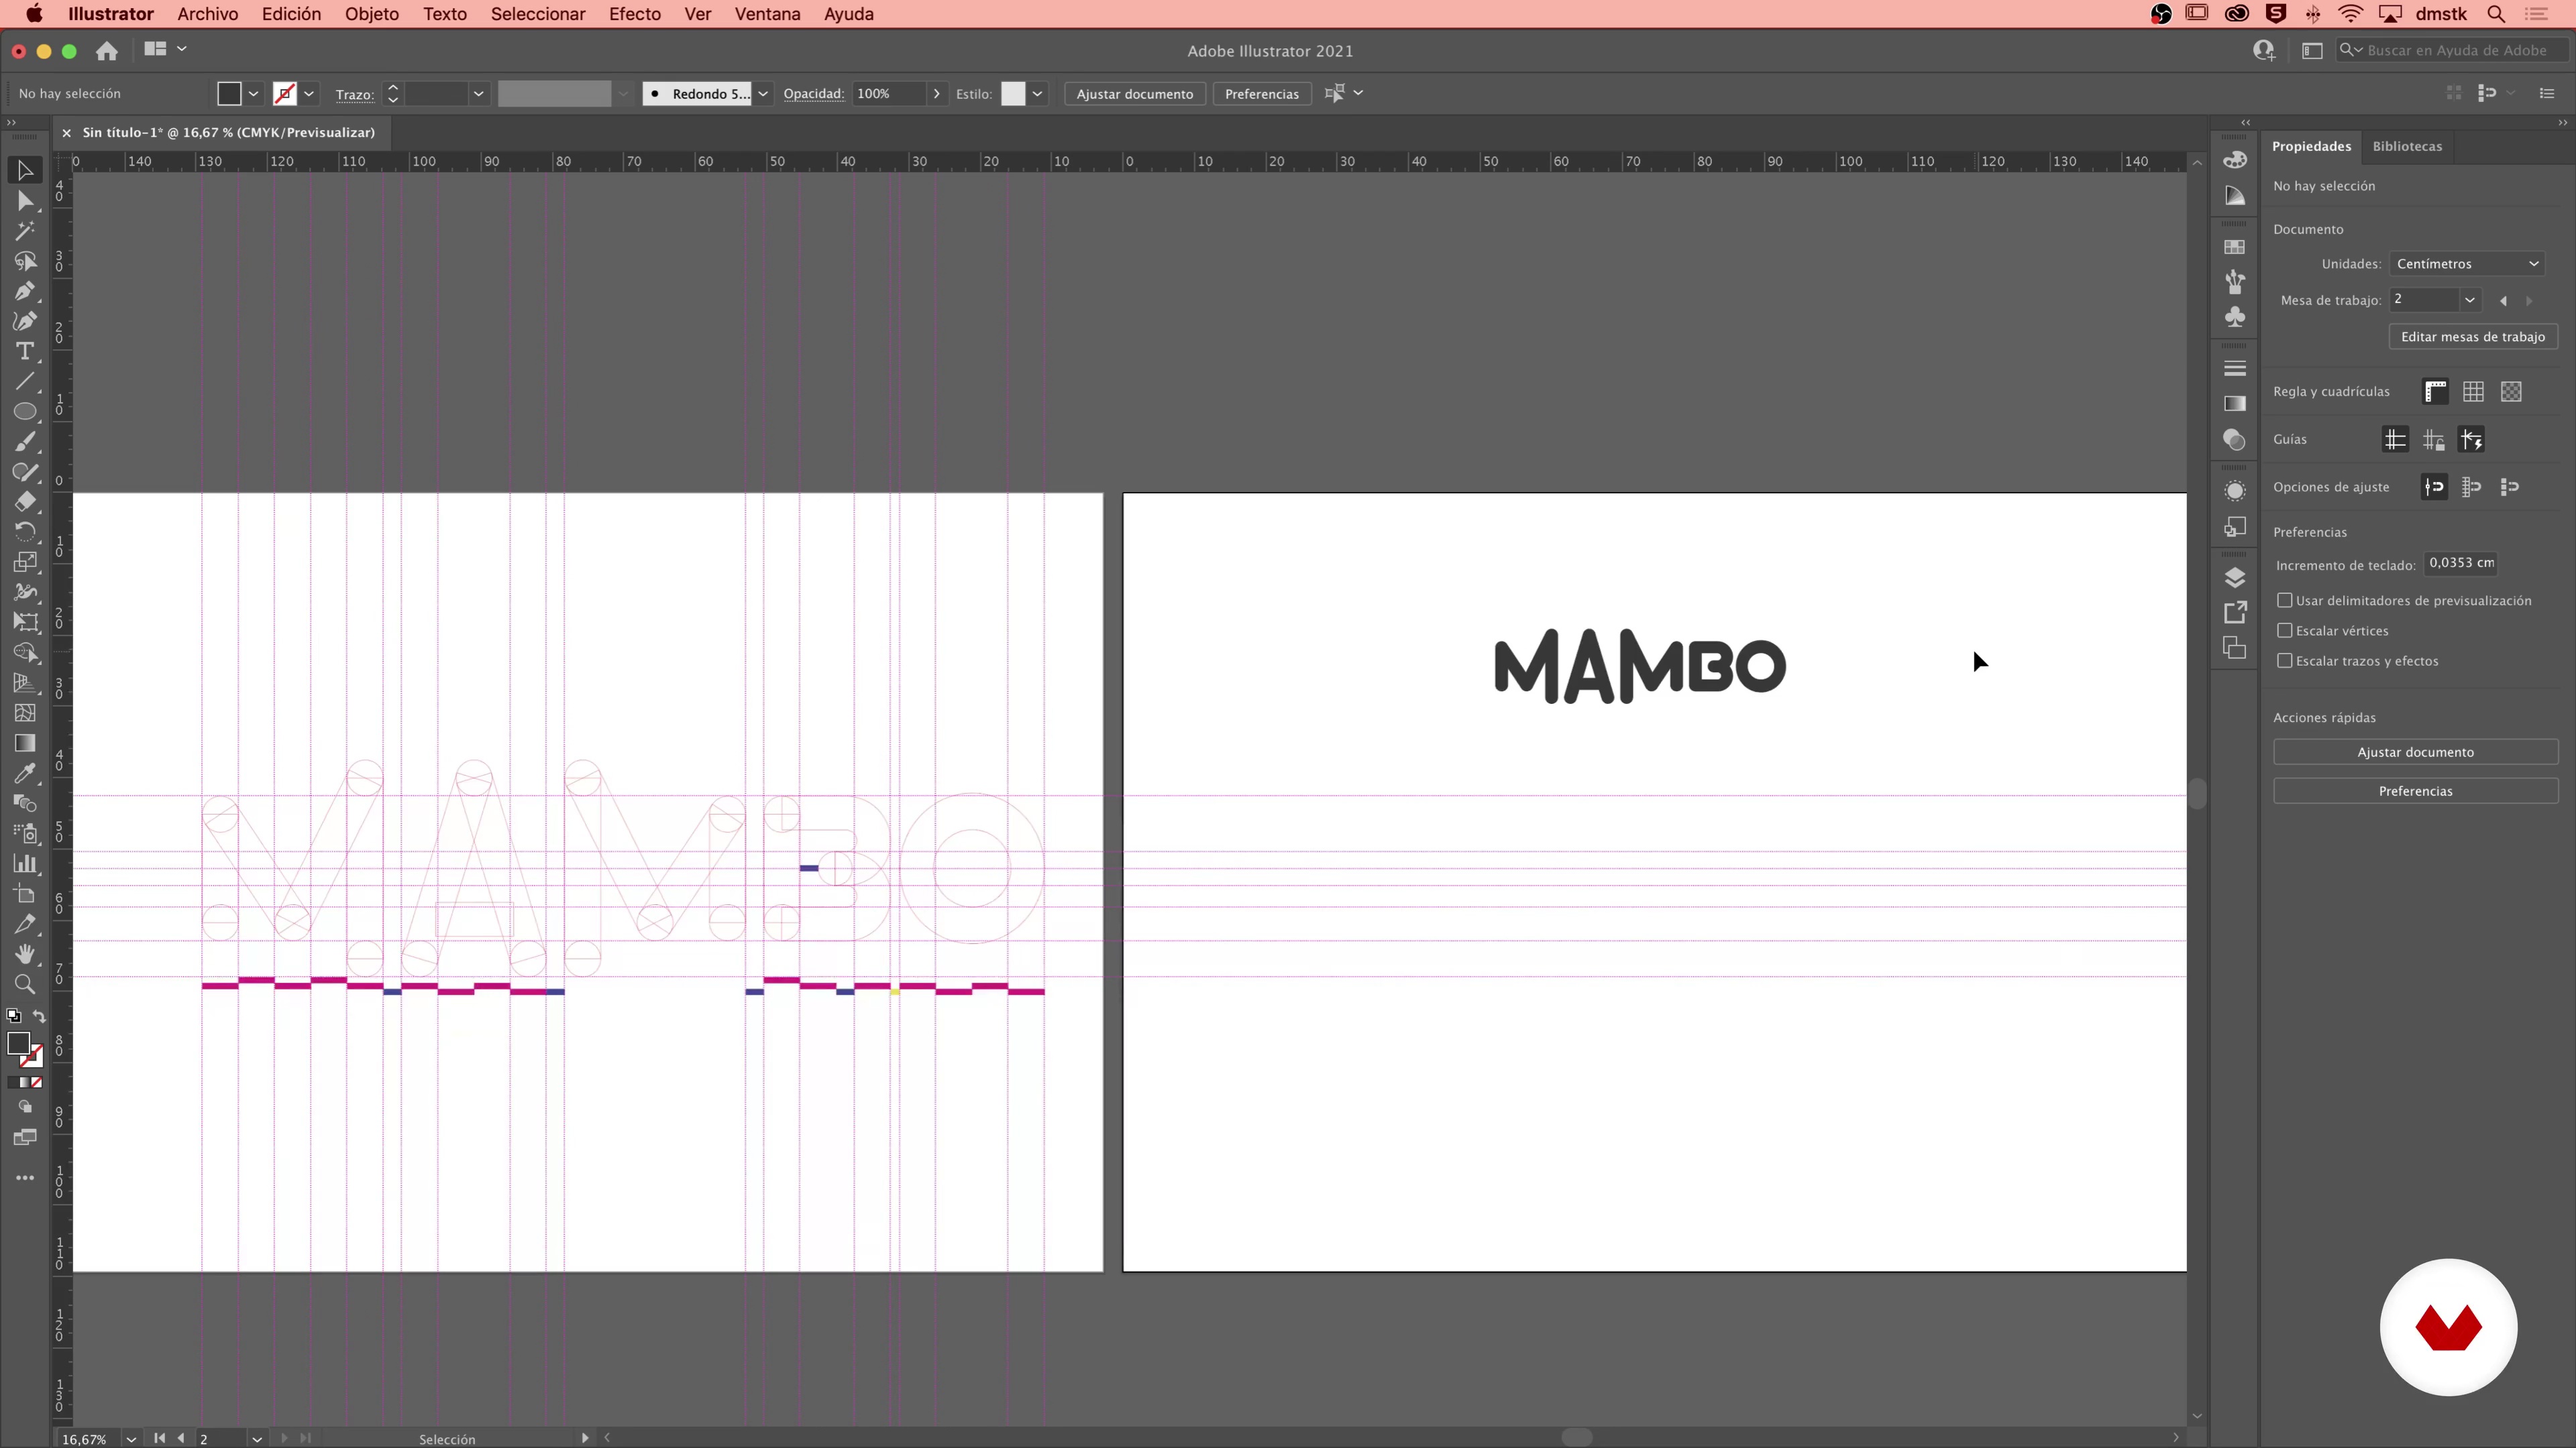Click the Home icon
The width and height of the screenshot is (2576, 1448).
[x=107, y=50]
